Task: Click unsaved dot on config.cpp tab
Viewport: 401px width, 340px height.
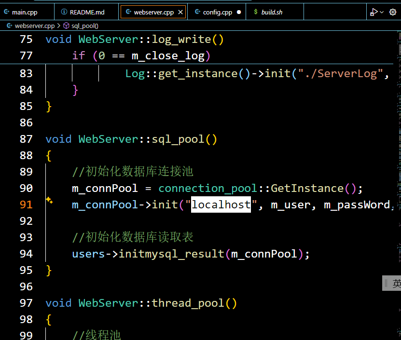Action: 239,12
